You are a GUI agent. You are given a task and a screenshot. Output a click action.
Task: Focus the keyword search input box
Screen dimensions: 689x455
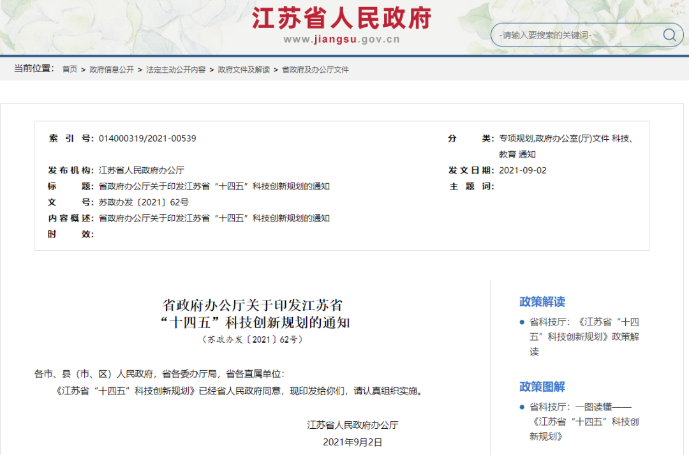pos(574,35)
